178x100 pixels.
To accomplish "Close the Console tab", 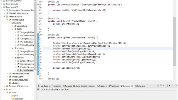I will [132, 86].
